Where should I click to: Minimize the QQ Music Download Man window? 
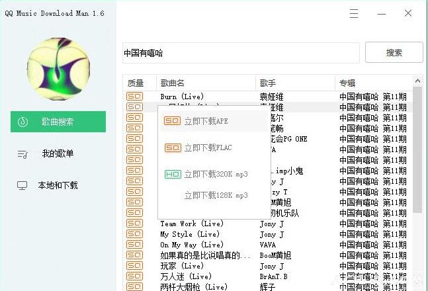[381, 14]
